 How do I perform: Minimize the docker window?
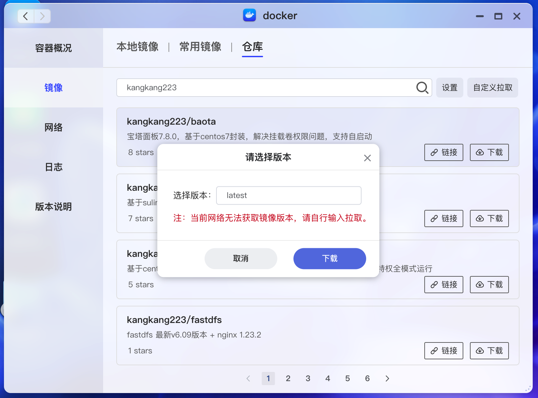[x=480, y=16]
